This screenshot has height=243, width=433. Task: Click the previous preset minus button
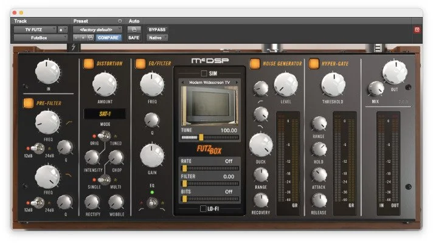pyautogui.click(x=76, y=38)
